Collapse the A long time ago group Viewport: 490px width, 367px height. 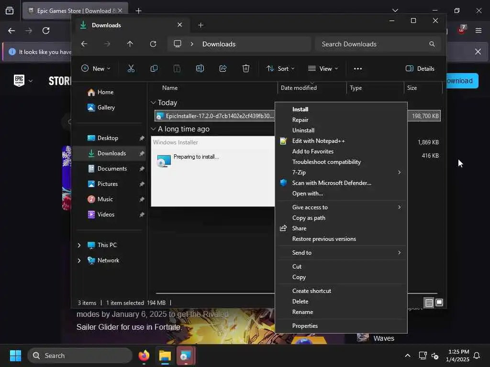point(153,129)
